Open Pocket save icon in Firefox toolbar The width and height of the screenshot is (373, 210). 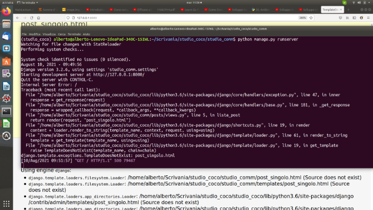point(340,18)
